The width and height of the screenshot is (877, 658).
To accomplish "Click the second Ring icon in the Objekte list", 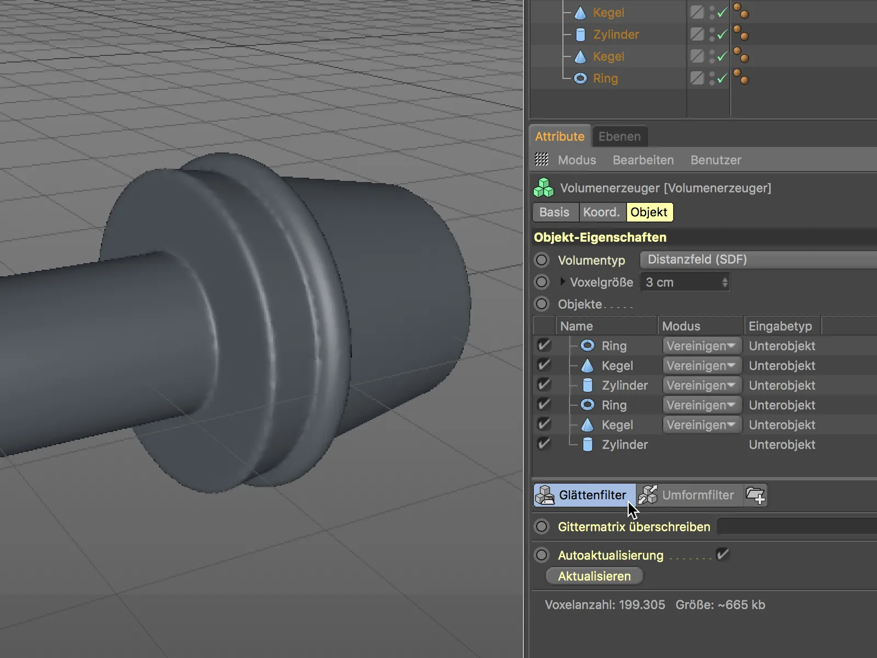I will click(587, 405).
